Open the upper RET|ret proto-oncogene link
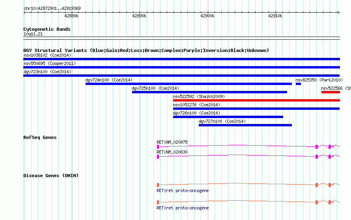This screenshot has height=220, width=351. (x=183, y=190)
